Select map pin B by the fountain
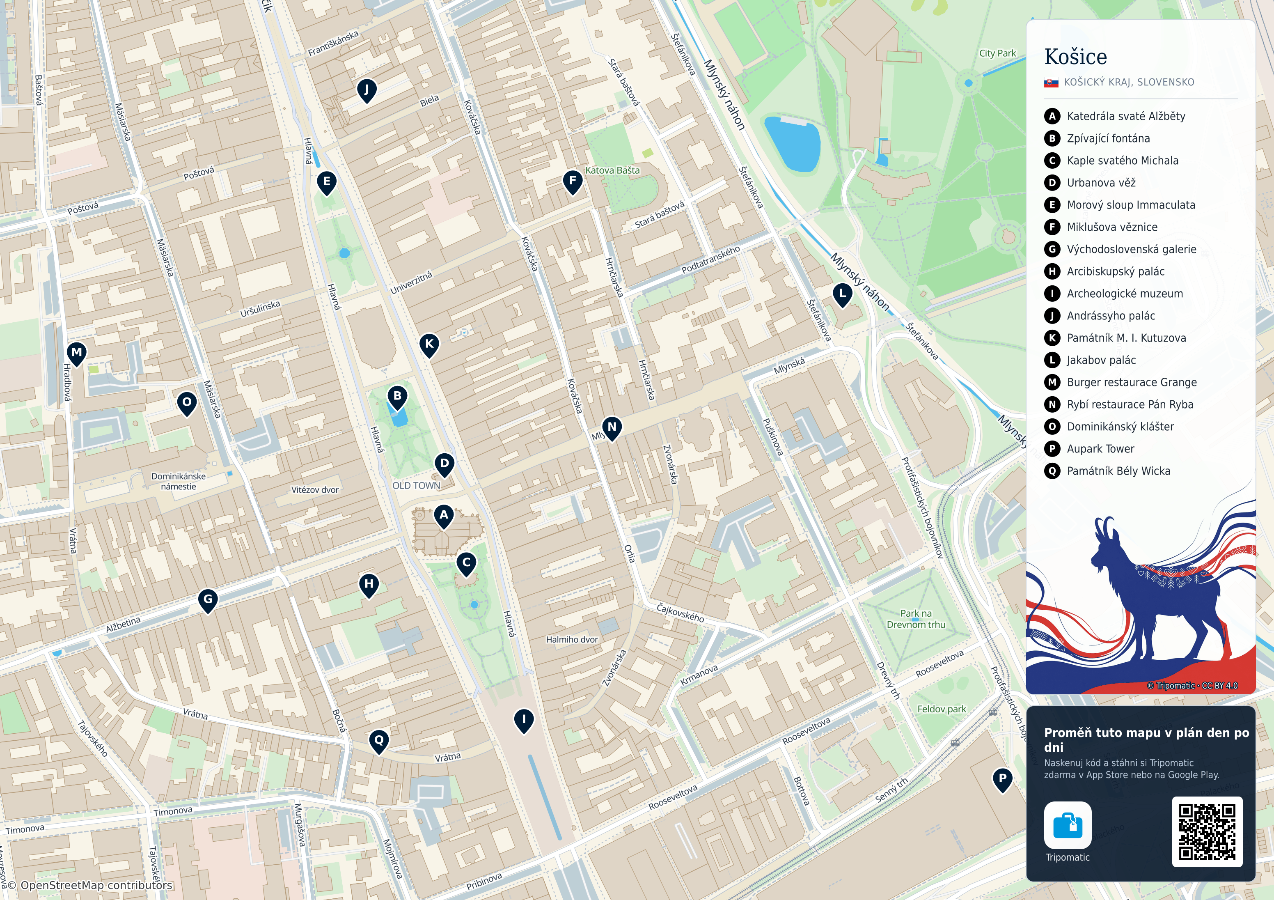The width and height of the screenshot is (1274, 900). (x=397, y=397)
